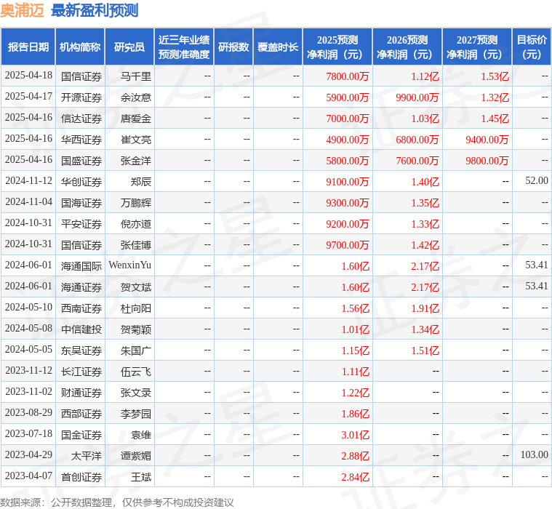This screenshot has width=552, height=509.
Task: Select the 国金证券 institution cell
Action: 81,435
